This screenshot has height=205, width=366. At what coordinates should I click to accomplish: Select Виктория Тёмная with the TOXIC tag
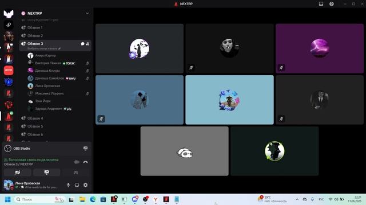coord(58,63)
